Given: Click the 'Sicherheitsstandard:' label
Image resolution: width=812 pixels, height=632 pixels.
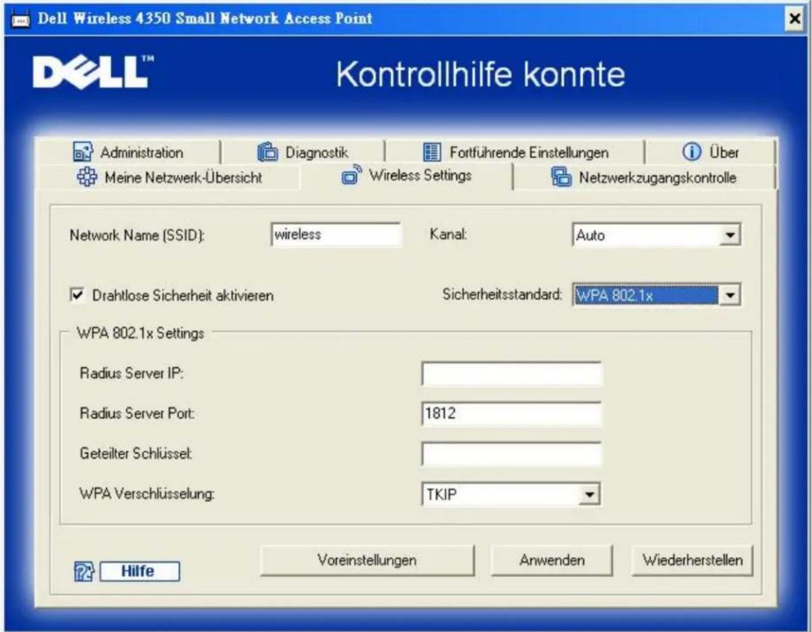Looking at the screenshot, I should pyautogui.click(x=503, y=295).
